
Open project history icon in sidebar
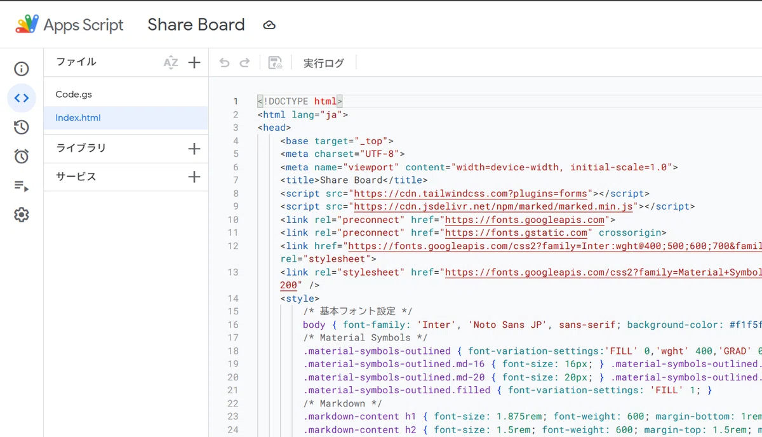pos(22,127)
